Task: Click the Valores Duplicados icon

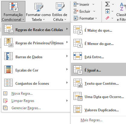Action: click(78, 109)
